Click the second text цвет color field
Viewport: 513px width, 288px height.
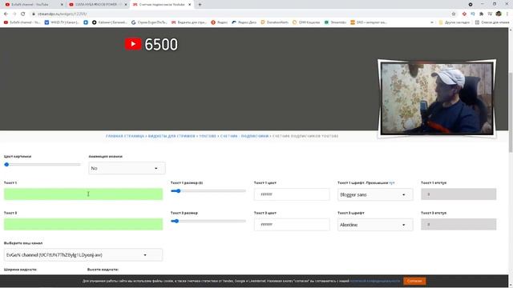pyautogui.click(x=292, y=224)
